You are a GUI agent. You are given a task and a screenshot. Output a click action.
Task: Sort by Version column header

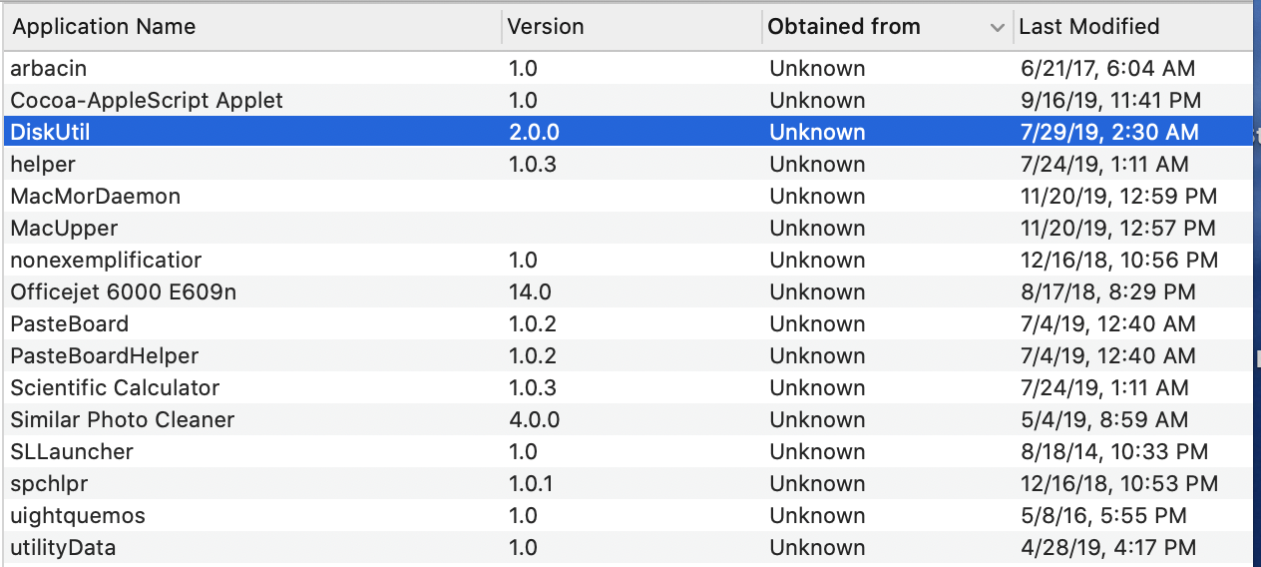[x=546, y=27]
